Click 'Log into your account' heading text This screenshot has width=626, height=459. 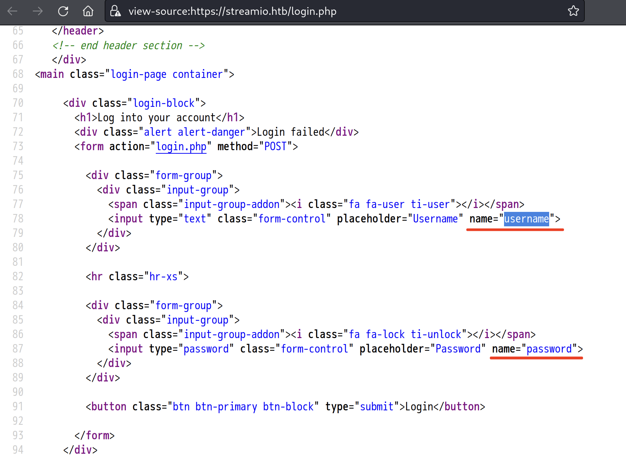pos(156,118)
